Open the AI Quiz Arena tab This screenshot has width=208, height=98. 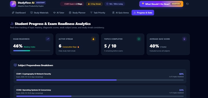point(121,13)
